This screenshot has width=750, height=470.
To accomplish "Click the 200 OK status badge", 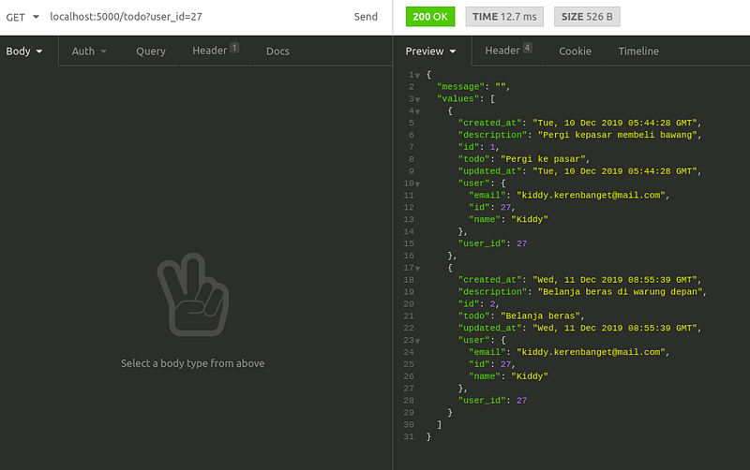I will pos(430,17).
